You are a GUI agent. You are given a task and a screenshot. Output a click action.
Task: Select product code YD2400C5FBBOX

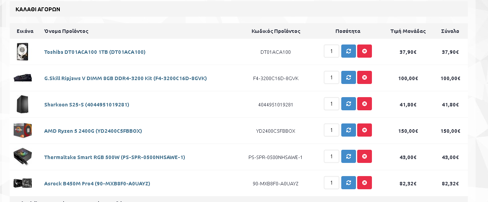pos(276,131)
